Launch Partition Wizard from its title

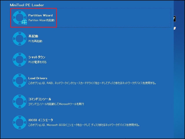point(40,15)
